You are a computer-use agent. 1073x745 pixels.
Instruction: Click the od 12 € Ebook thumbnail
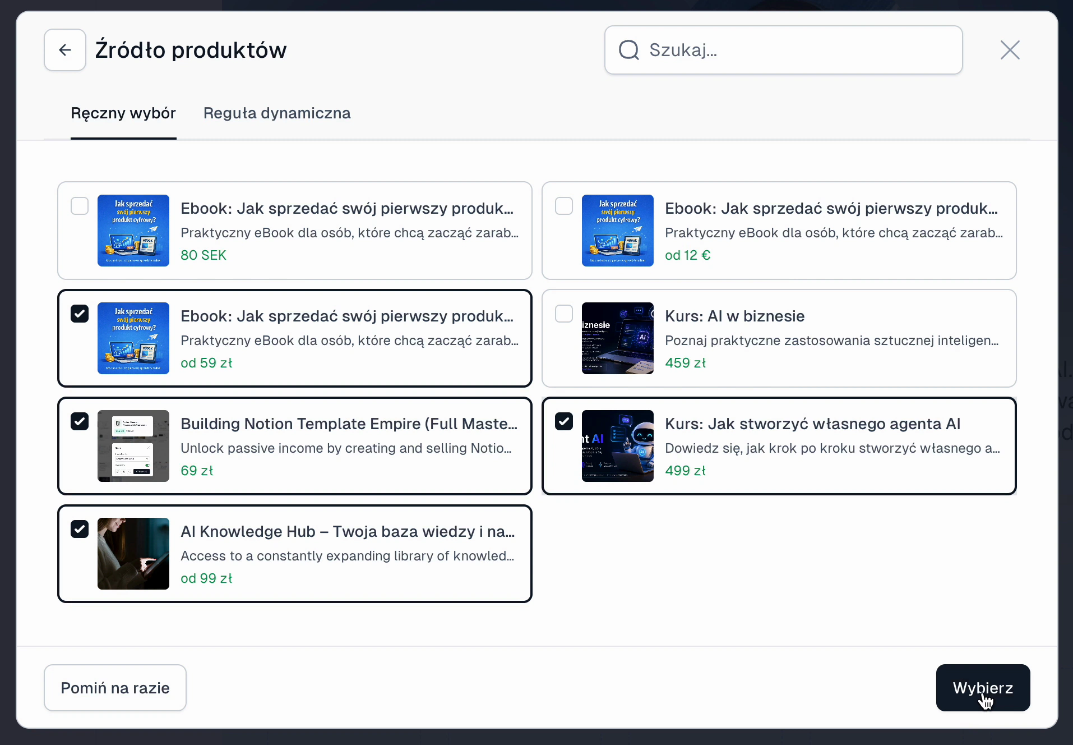click(x=618, y=231)
